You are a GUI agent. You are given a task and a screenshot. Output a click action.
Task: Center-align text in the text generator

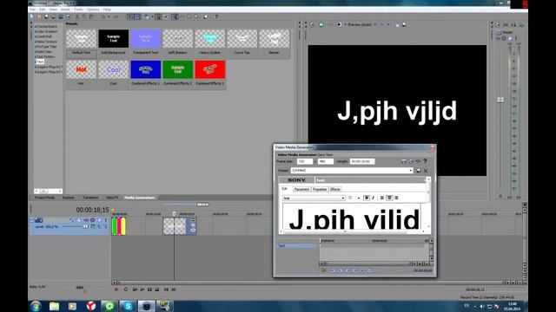pos(389,198)
